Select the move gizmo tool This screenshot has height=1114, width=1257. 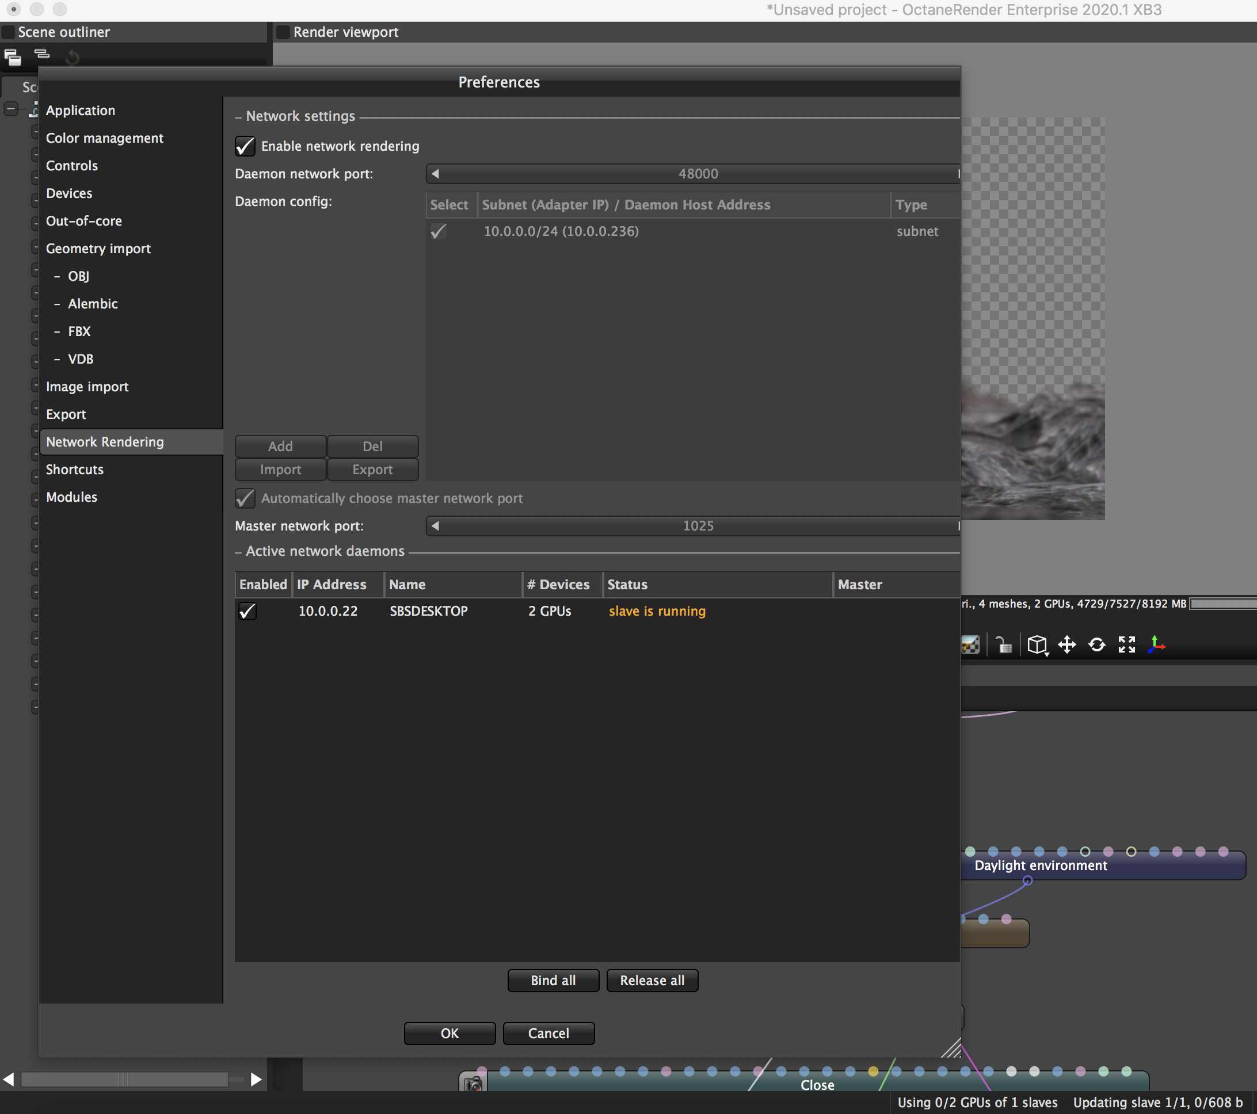click(x=1067, y=645)
